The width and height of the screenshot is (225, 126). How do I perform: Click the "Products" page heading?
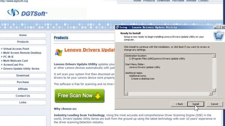61,38
